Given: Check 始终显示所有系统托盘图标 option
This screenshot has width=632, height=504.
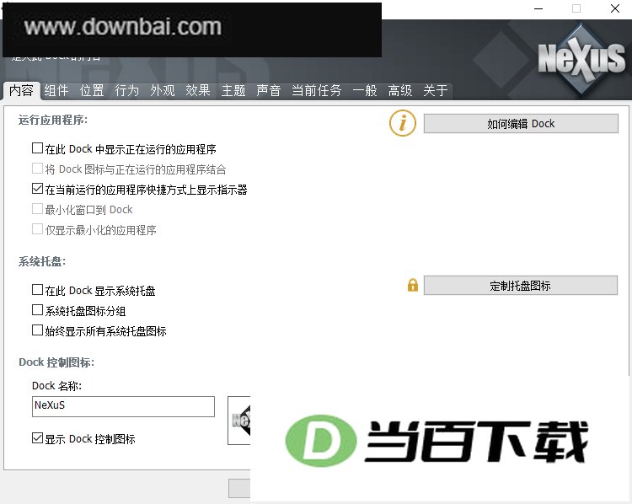Looking at the screenshot, I should [37, 330].
